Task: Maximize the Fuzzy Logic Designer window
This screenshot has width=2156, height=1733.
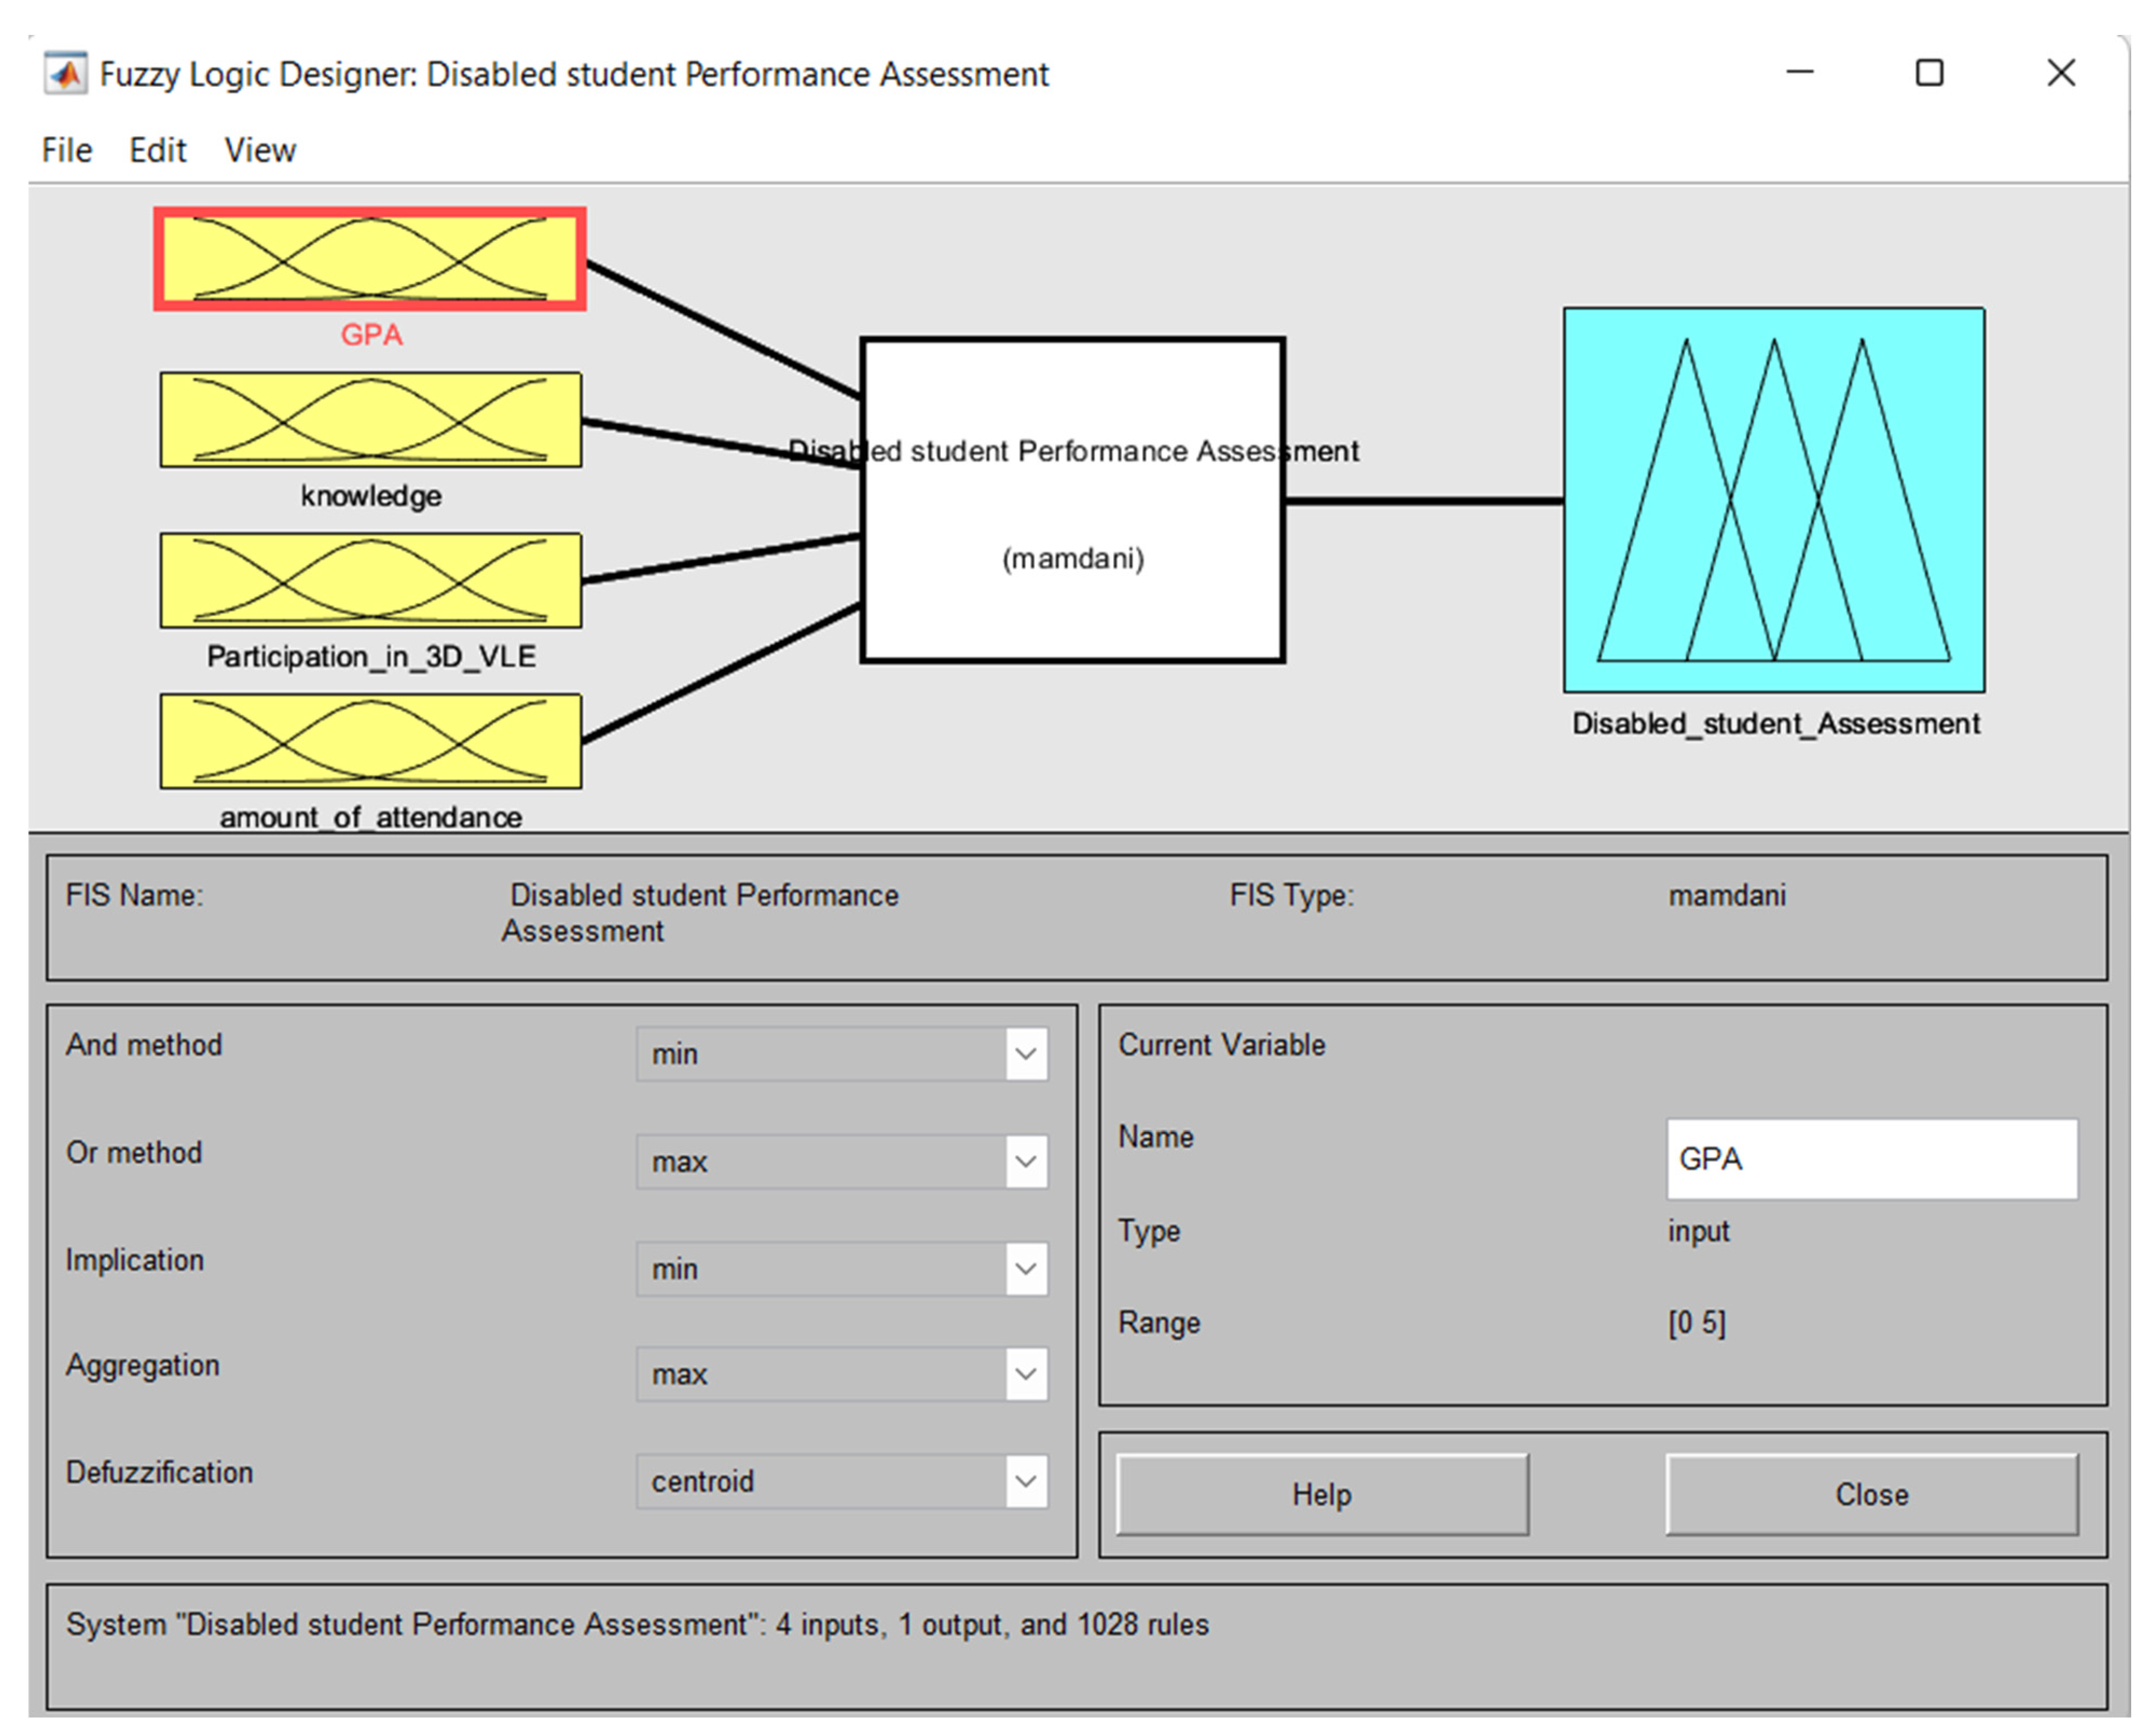Action: coord(1929,73)
